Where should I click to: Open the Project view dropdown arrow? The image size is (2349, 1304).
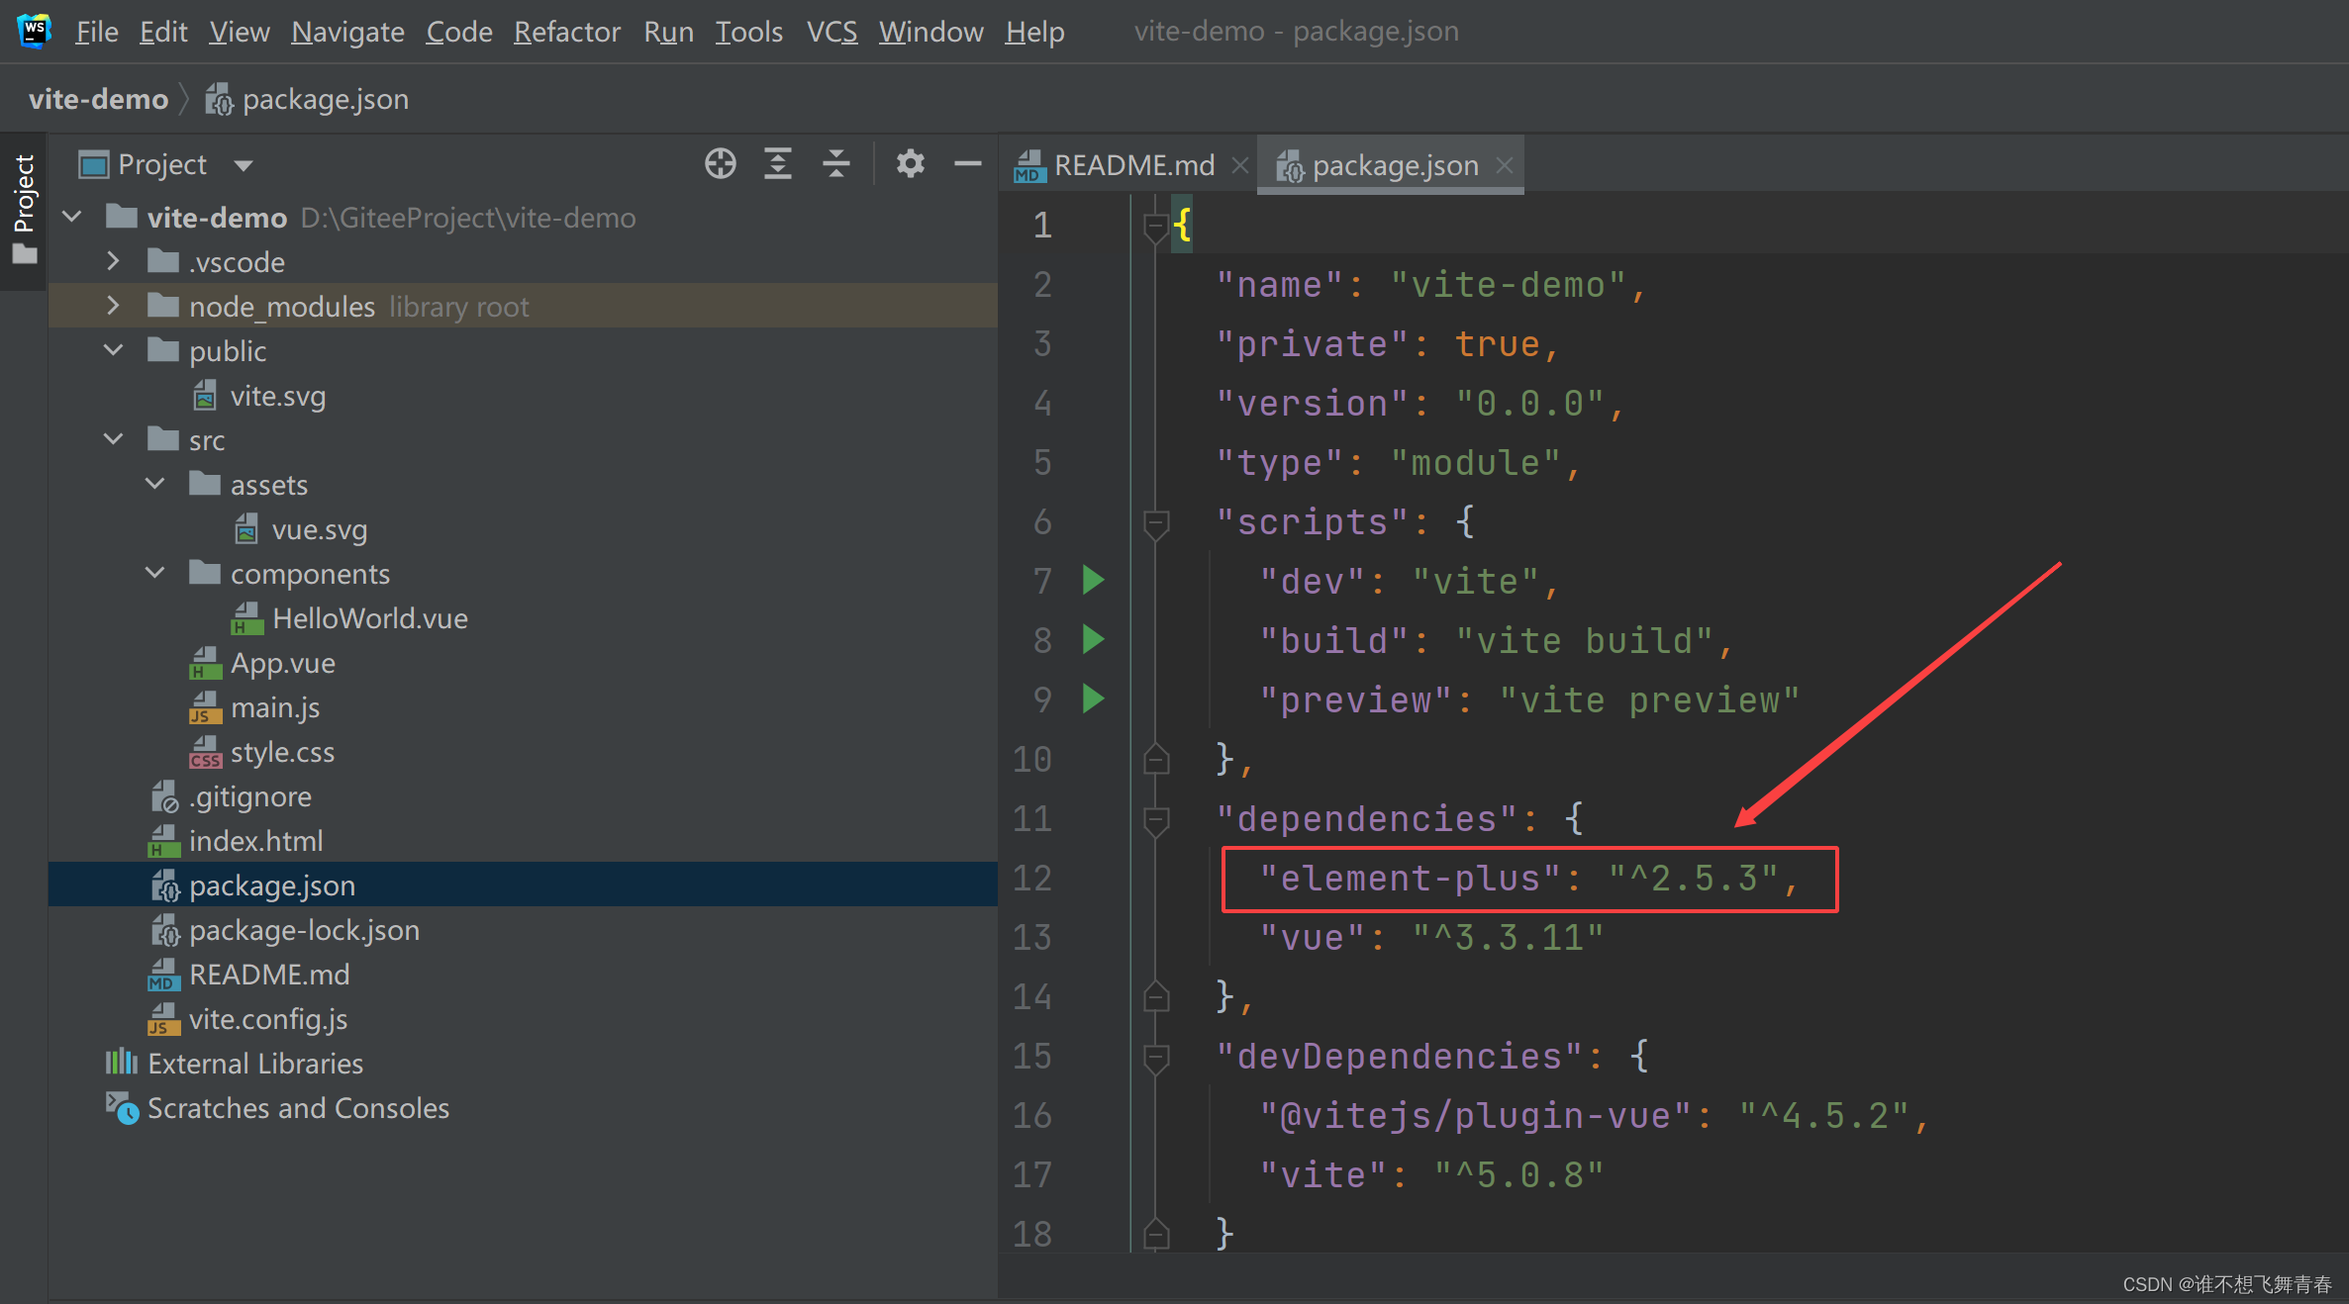click(244, 165)
